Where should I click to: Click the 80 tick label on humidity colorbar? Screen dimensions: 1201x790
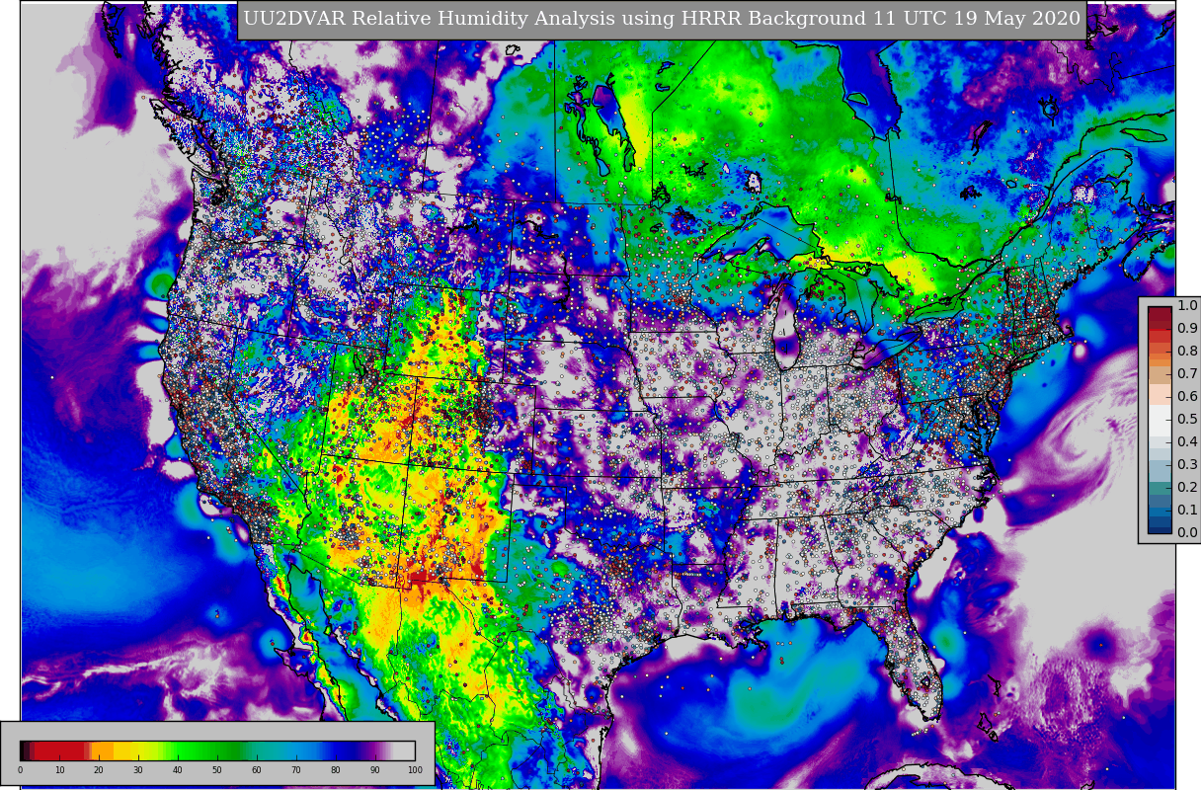point(336,770)
